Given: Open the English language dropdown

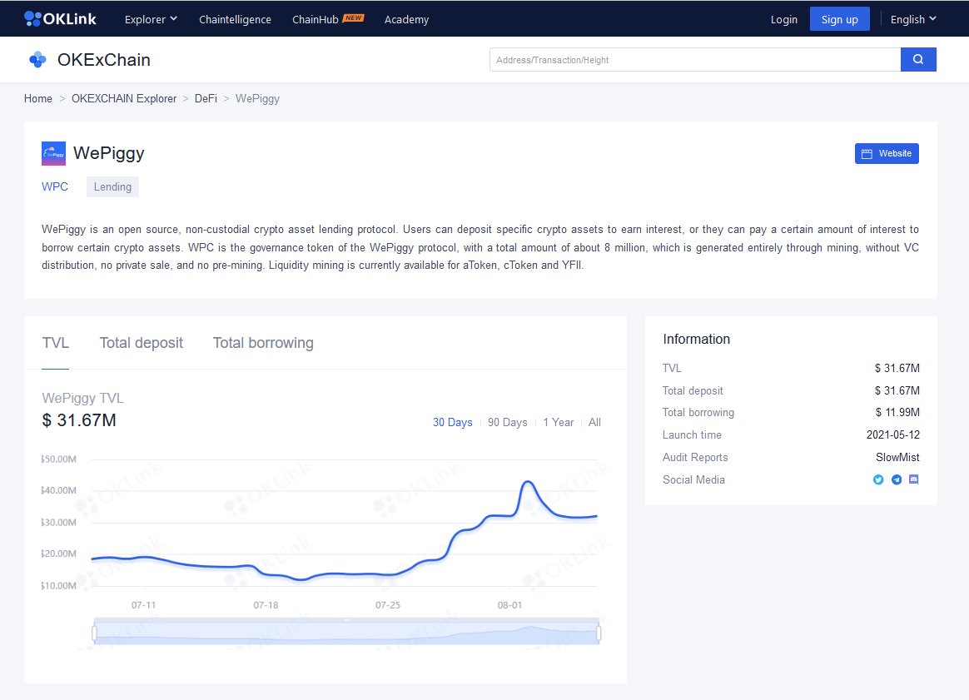Looking at the screenshot, I should coord(913,19).
